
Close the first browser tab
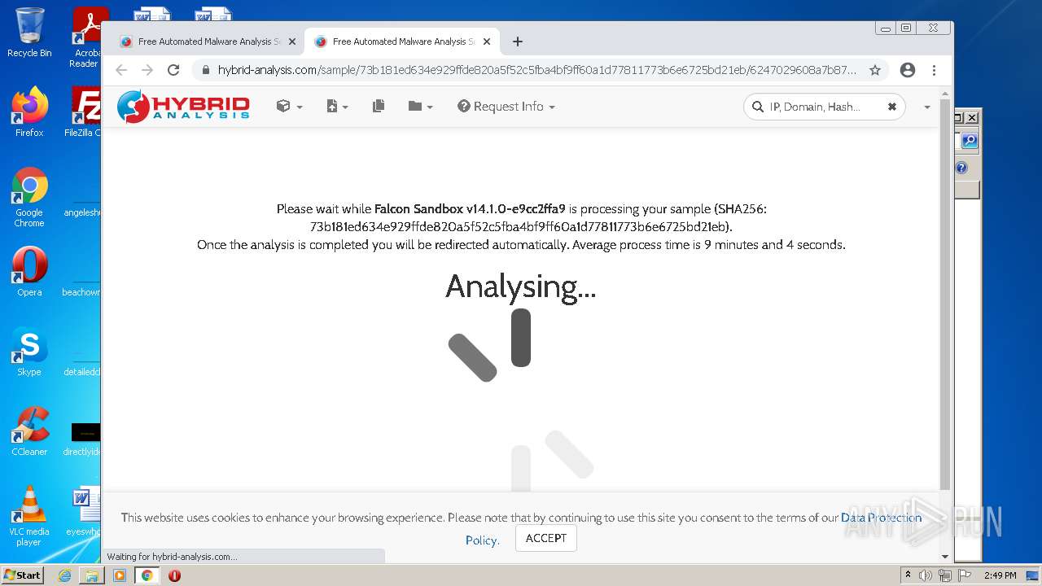pos(292,42)
